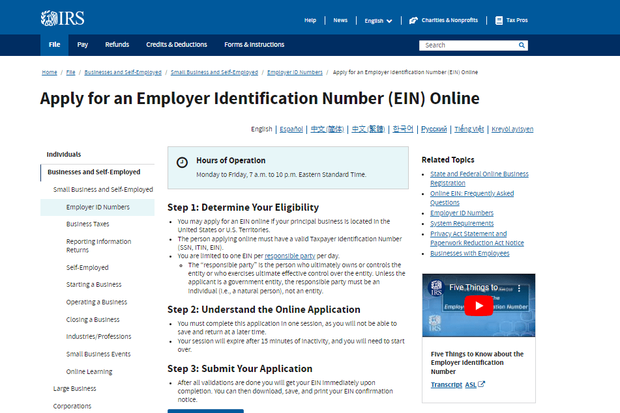Open Reporting Information Returns sidebar item
The image size is (620, 413).
point(98,245)
